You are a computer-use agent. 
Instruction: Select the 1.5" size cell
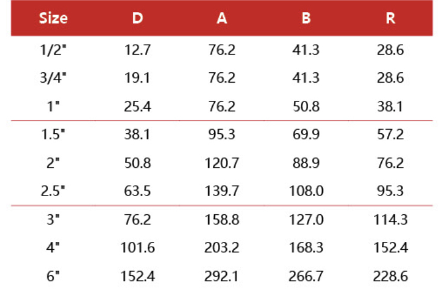pos(53,135)
